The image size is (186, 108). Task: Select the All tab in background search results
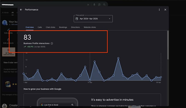[13, 13]
